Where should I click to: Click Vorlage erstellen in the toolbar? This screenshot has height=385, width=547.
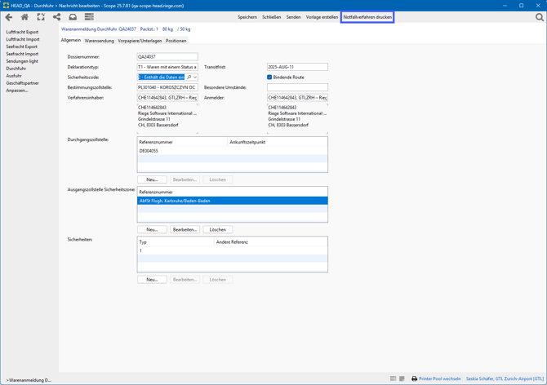click(322, 17)
